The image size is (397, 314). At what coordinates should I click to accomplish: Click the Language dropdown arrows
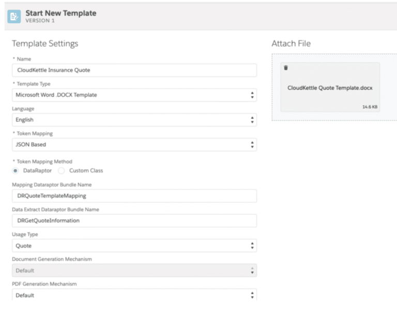pyautogui.click(x=252, y=120)
